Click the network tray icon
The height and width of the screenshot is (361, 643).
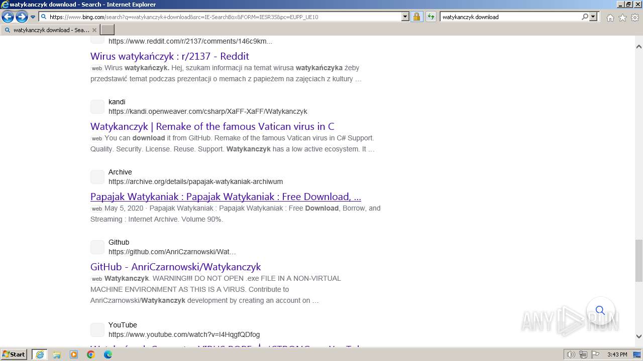pos(583,354)
